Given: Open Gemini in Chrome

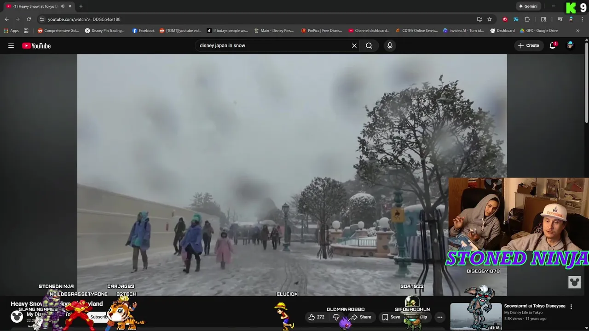Looking at the screenshot, I should tap(528, 6).
